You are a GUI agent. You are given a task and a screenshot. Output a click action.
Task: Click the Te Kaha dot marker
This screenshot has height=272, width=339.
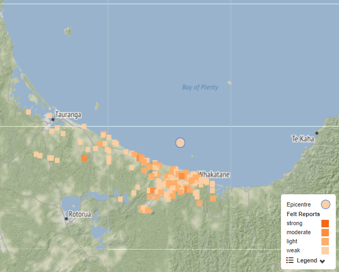tap(317, 133)
